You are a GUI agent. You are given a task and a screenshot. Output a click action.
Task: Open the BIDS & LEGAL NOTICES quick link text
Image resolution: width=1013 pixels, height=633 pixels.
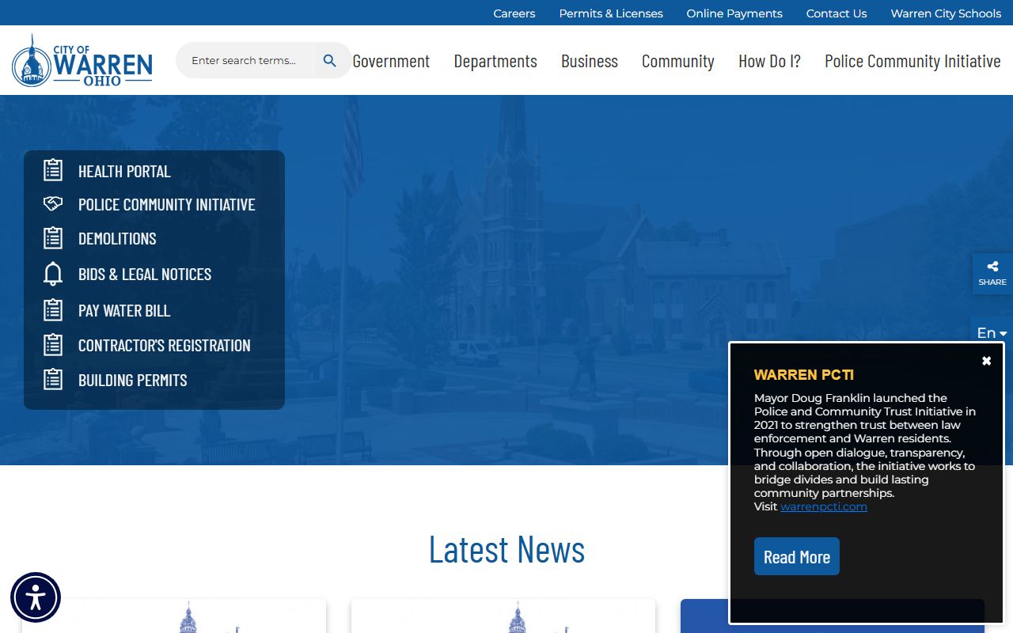145,274
